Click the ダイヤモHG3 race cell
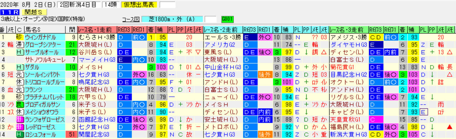 pos(349,44)
